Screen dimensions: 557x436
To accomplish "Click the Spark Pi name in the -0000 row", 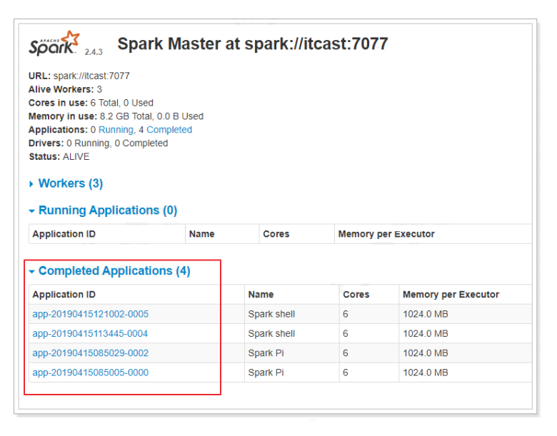I will (266, 372).
